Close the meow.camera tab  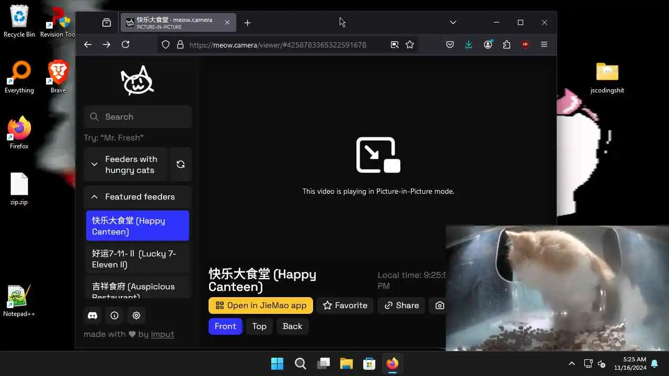tap(227, 23)
